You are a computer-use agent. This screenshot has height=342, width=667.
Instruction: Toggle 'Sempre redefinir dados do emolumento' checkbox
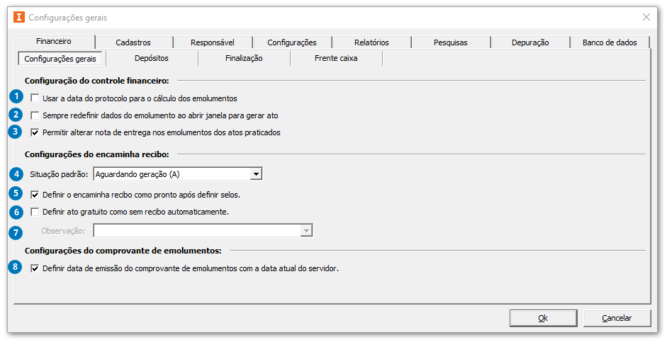click(x=35, y=115)
